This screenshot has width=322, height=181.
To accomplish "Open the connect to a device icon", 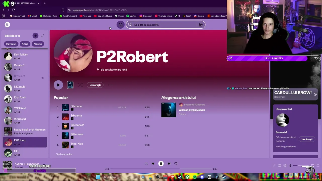I will [x=285, y=166].
